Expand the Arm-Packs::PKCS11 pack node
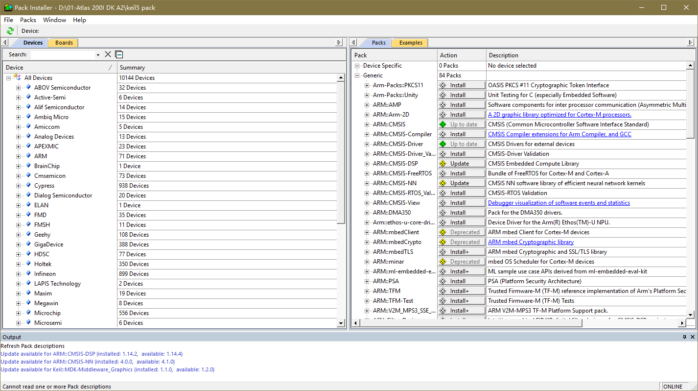This screenshot has width=698, height=391. tap(367, 85)
